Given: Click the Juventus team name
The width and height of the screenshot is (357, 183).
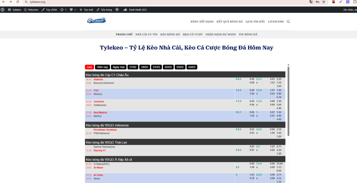Looking at the screenshot, I should coord(99,102).
